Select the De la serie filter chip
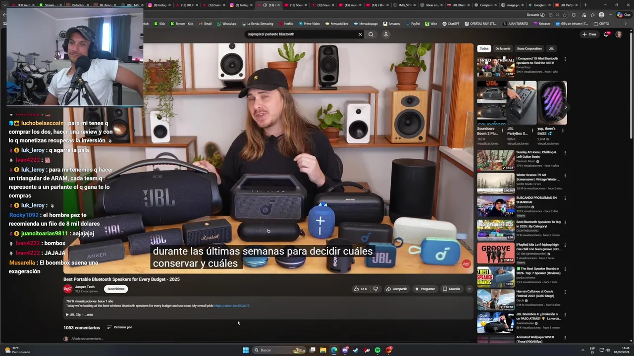Image resolution: width=634 pixels, height=356 pixels. point(503,48)
